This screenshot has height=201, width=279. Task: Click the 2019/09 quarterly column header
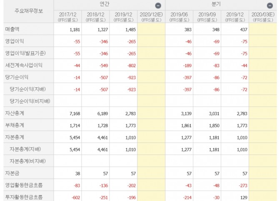pos(207,17)
